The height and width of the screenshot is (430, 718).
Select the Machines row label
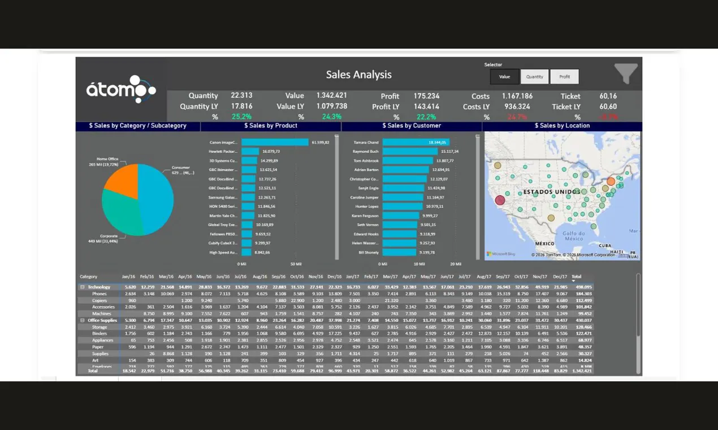point(102,314)
